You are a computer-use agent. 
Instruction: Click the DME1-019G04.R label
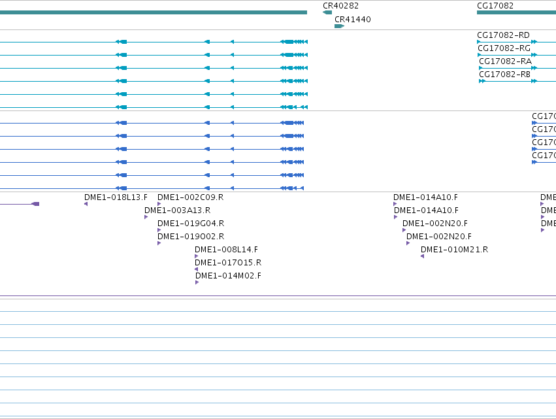(191, 224)
